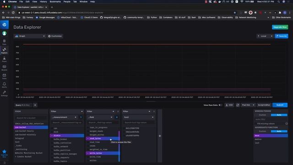This screenshot has height=165, width=293.
Task: Click the Customize gear button
Action: tap(55, 36)
